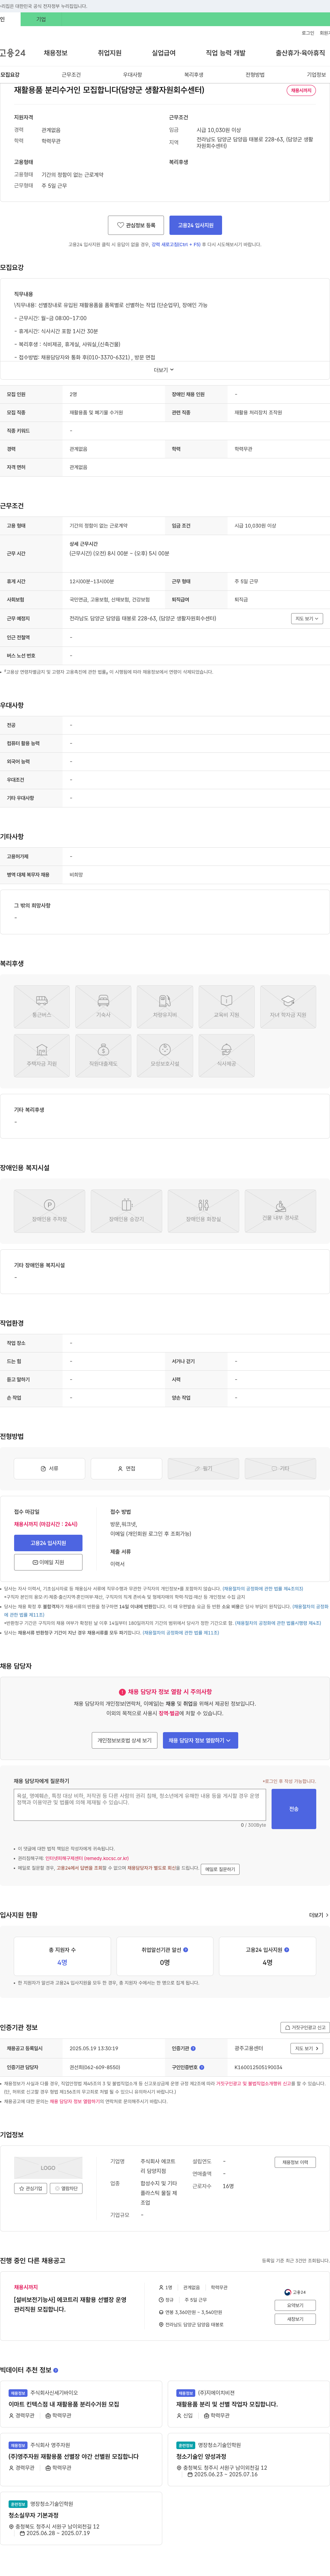Click 고용24 입사지원 beside 관심정보 등록
This screenshot has height=2576, width=330.
click(x=196, y=225)
